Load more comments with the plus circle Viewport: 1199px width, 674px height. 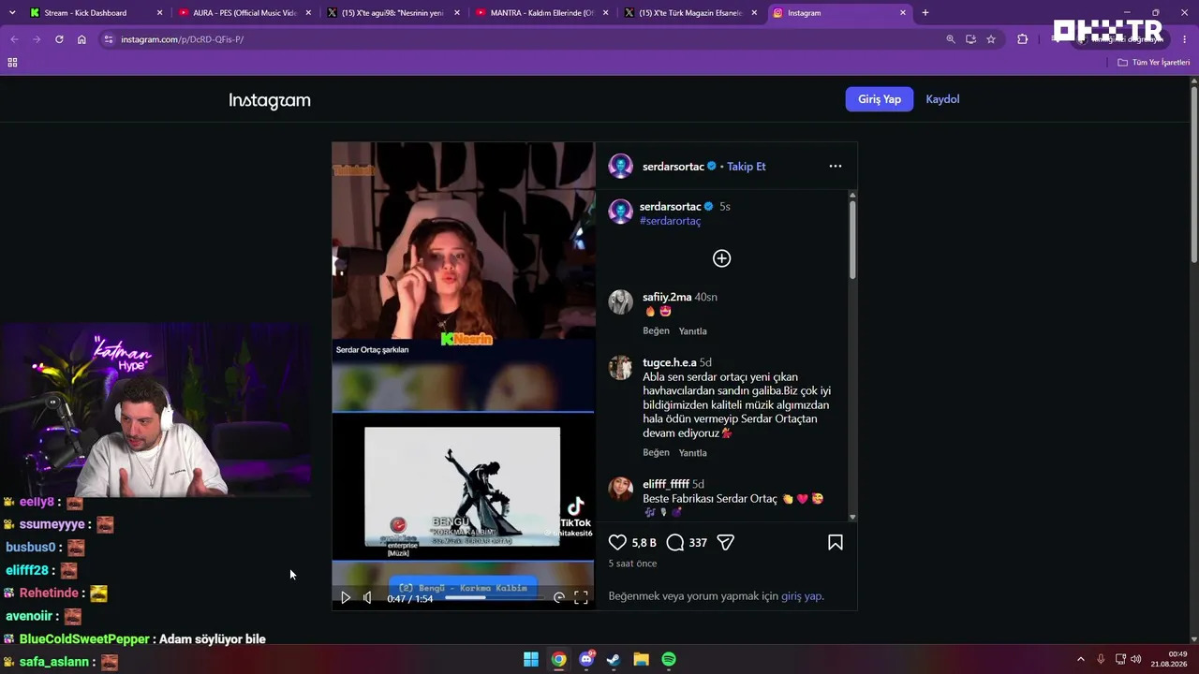coord(721,258)
